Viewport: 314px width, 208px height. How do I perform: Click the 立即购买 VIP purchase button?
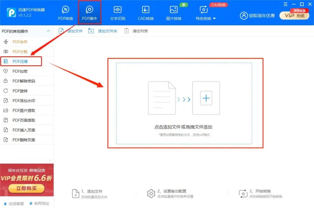(27, 188)
